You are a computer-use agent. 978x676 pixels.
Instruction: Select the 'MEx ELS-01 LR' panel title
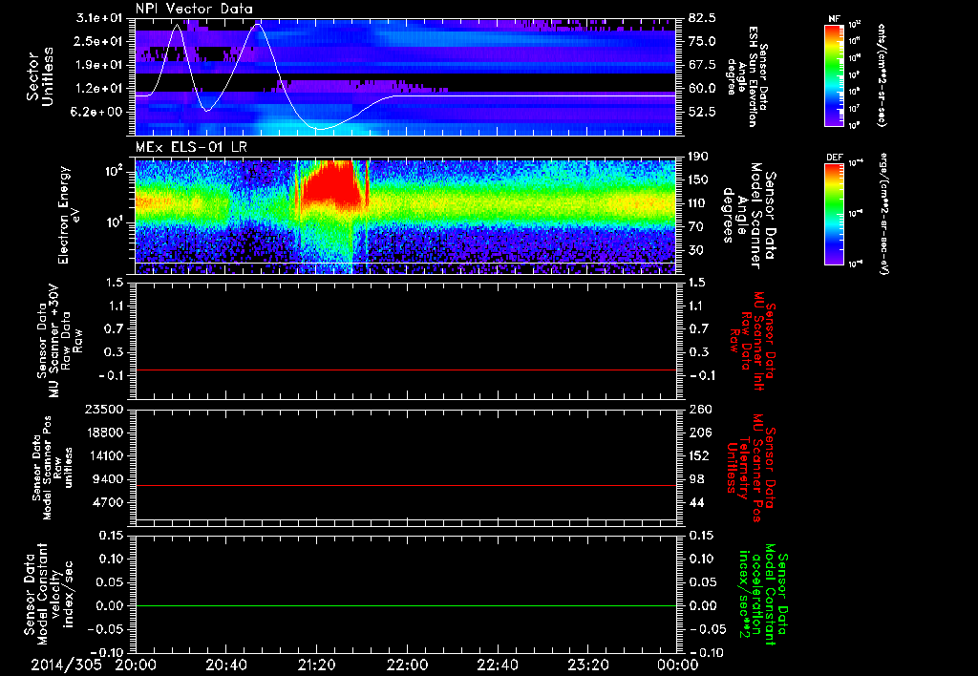(190, 147)
